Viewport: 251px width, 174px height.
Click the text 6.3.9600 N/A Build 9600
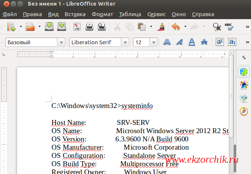pyautogui.click(x=152, y=139)
